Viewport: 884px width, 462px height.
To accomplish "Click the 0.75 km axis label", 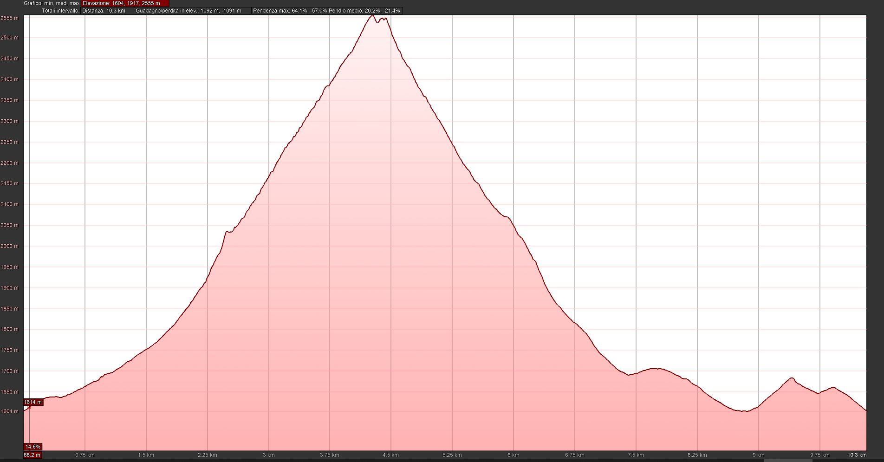I will 85,455.
